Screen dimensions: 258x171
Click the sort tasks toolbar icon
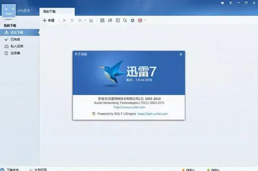point(110,20)
